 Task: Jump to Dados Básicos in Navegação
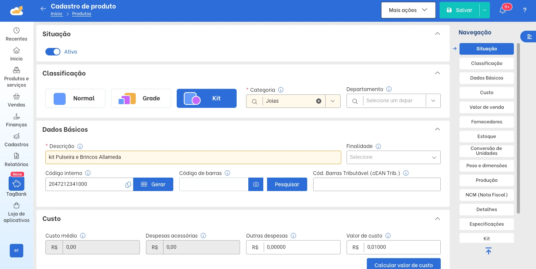(486, 78)
